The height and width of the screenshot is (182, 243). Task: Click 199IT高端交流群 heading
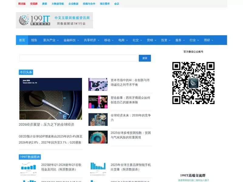pyautogui.click(x=193, y=175)
